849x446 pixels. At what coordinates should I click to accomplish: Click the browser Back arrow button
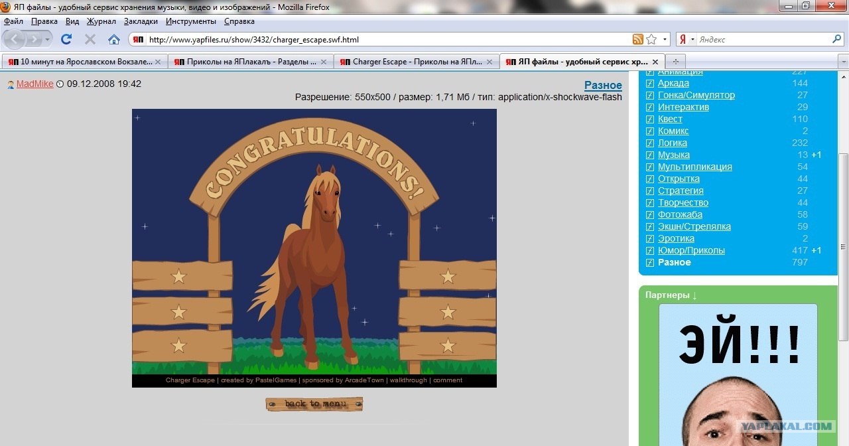(x=15, y=39)
